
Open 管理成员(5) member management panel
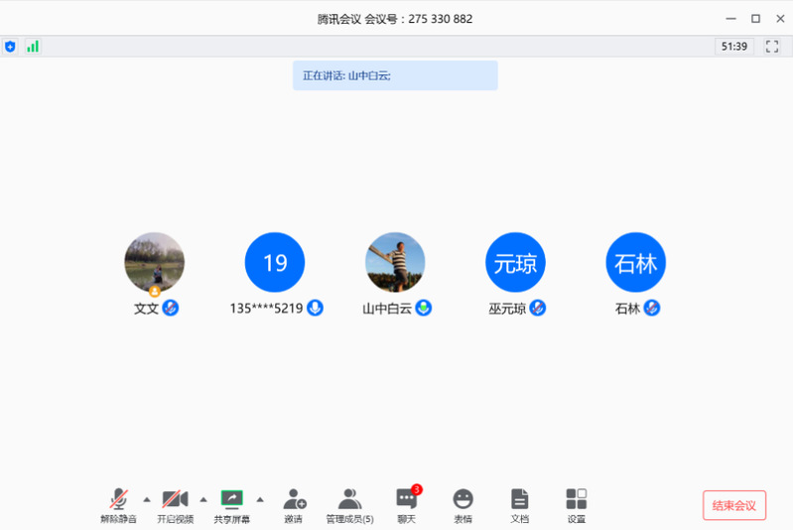pyautogui.click(x=349, y=499)
